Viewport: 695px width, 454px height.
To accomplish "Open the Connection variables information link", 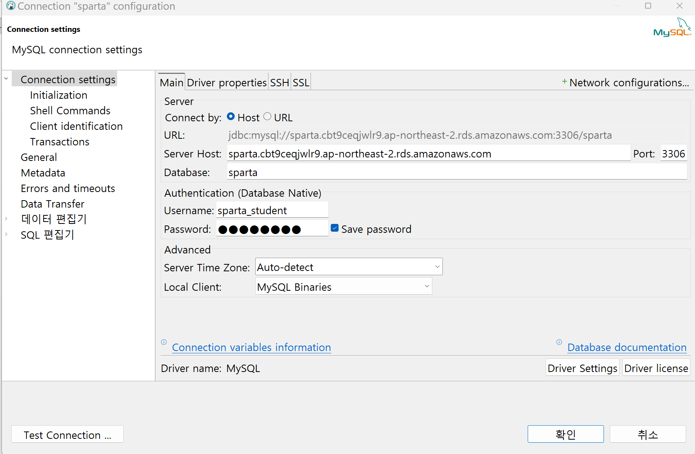I will [x=251, y=347].
